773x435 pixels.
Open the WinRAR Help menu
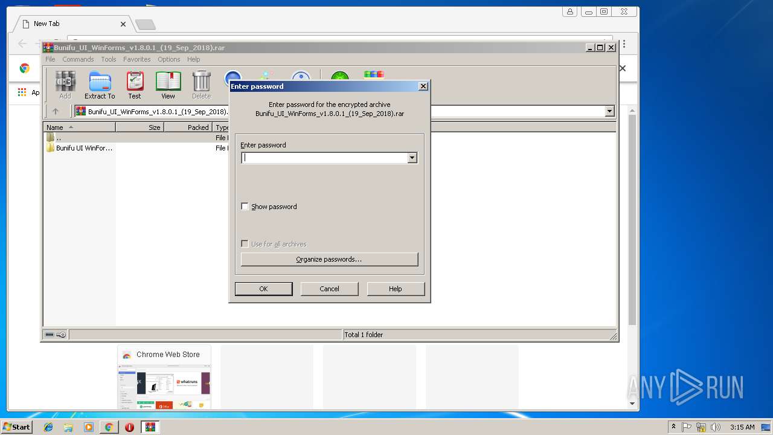pos(193,59)
